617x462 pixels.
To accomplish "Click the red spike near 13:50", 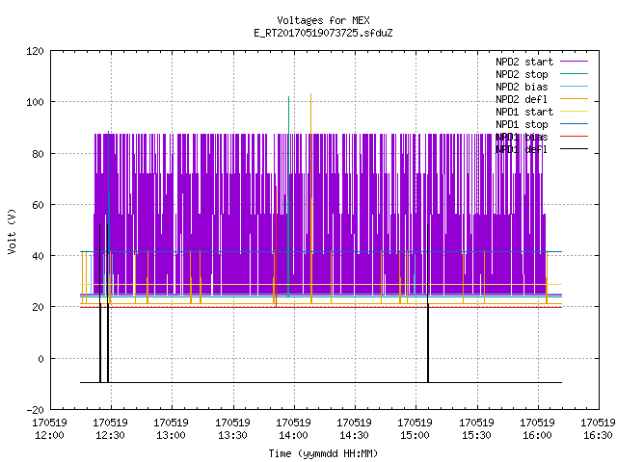I will pos(277,246).
